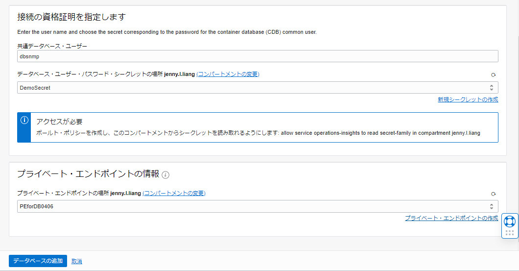Click the 接続の資格証明を指定します heading
Image resolution: width=519 pixels, height=271 pixels.
[71, 17]
